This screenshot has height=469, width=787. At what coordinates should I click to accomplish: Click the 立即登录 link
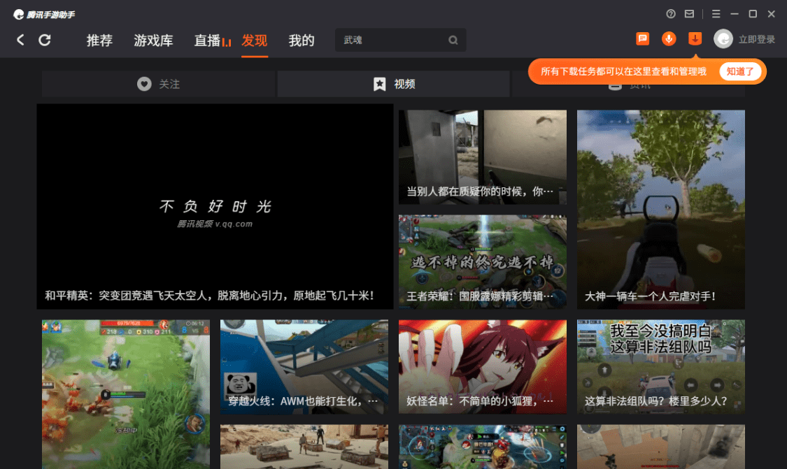click(756, 40)
